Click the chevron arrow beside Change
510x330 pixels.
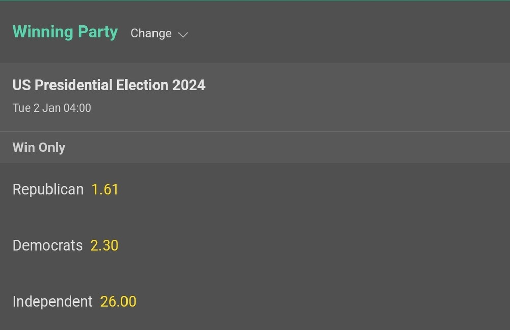coord(183,34)
